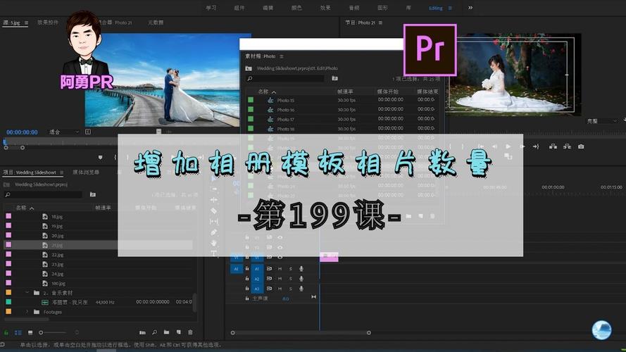
Task: Select Editing workspace
Action: pyautogui.click(x=436, y=8)
